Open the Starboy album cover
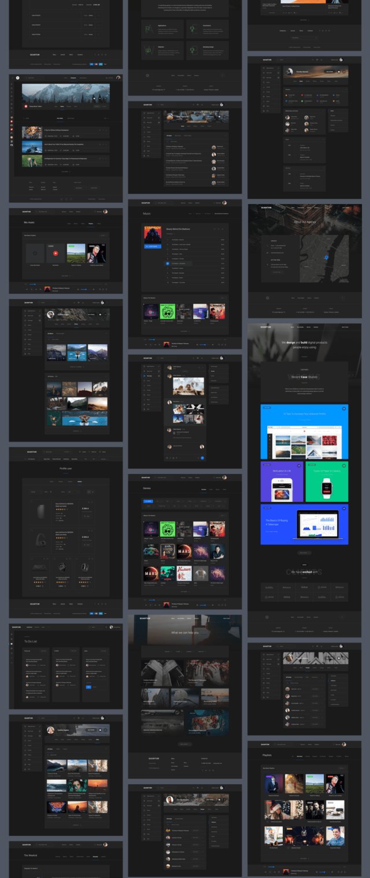Screen dimensions: 370x878 click(x=153, y=234)
